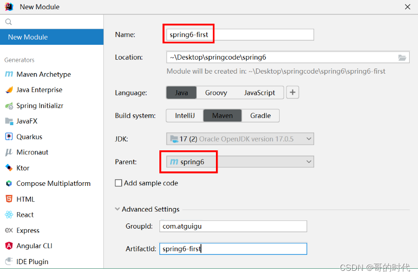Select the Compose Multiplatform generator icon
The image size is (418, 277).
coord(9,184)
